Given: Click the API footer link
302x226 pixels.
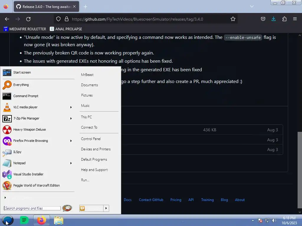Looking at the screenshot, I should pos(191,200).
